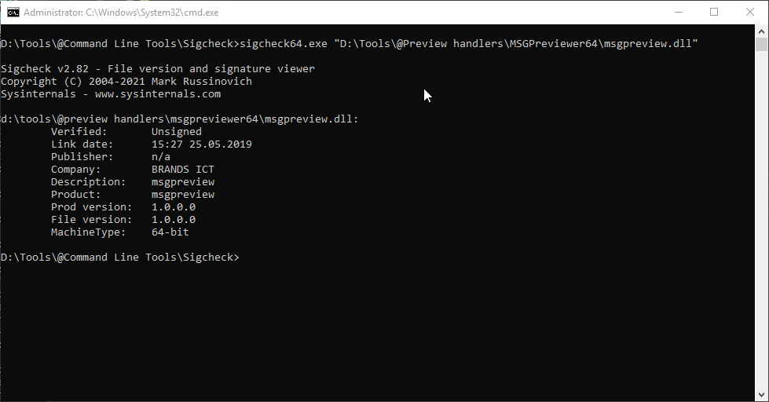Click the Unsigned verification value
Image resolution: width=769 pixels, height=402 pixels.
[x=177, y=132]
